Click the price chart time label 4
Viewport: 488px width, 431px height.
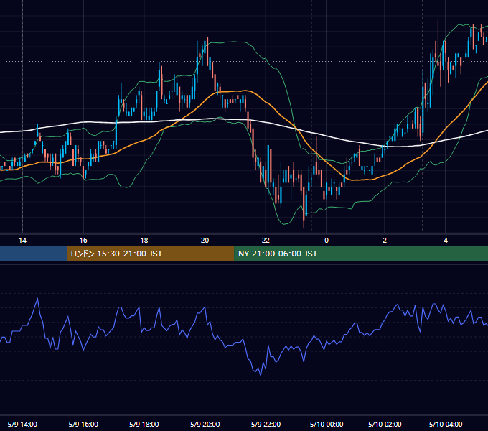click(446, 241)
